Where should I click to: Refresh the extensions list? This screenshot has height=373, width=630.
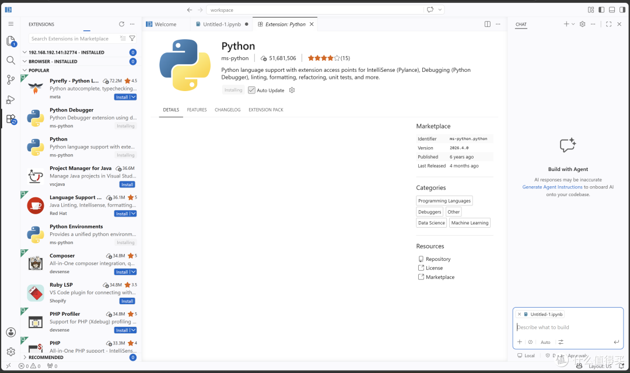click(x=122, y=24)
